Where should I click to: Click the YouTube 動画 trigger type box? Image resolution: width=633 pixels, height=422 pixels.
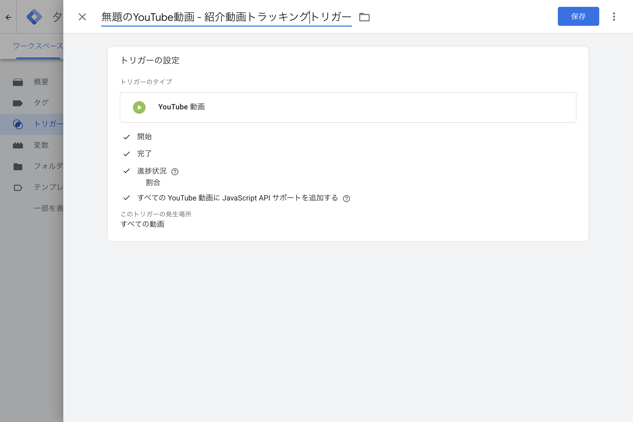click(348, 107)
